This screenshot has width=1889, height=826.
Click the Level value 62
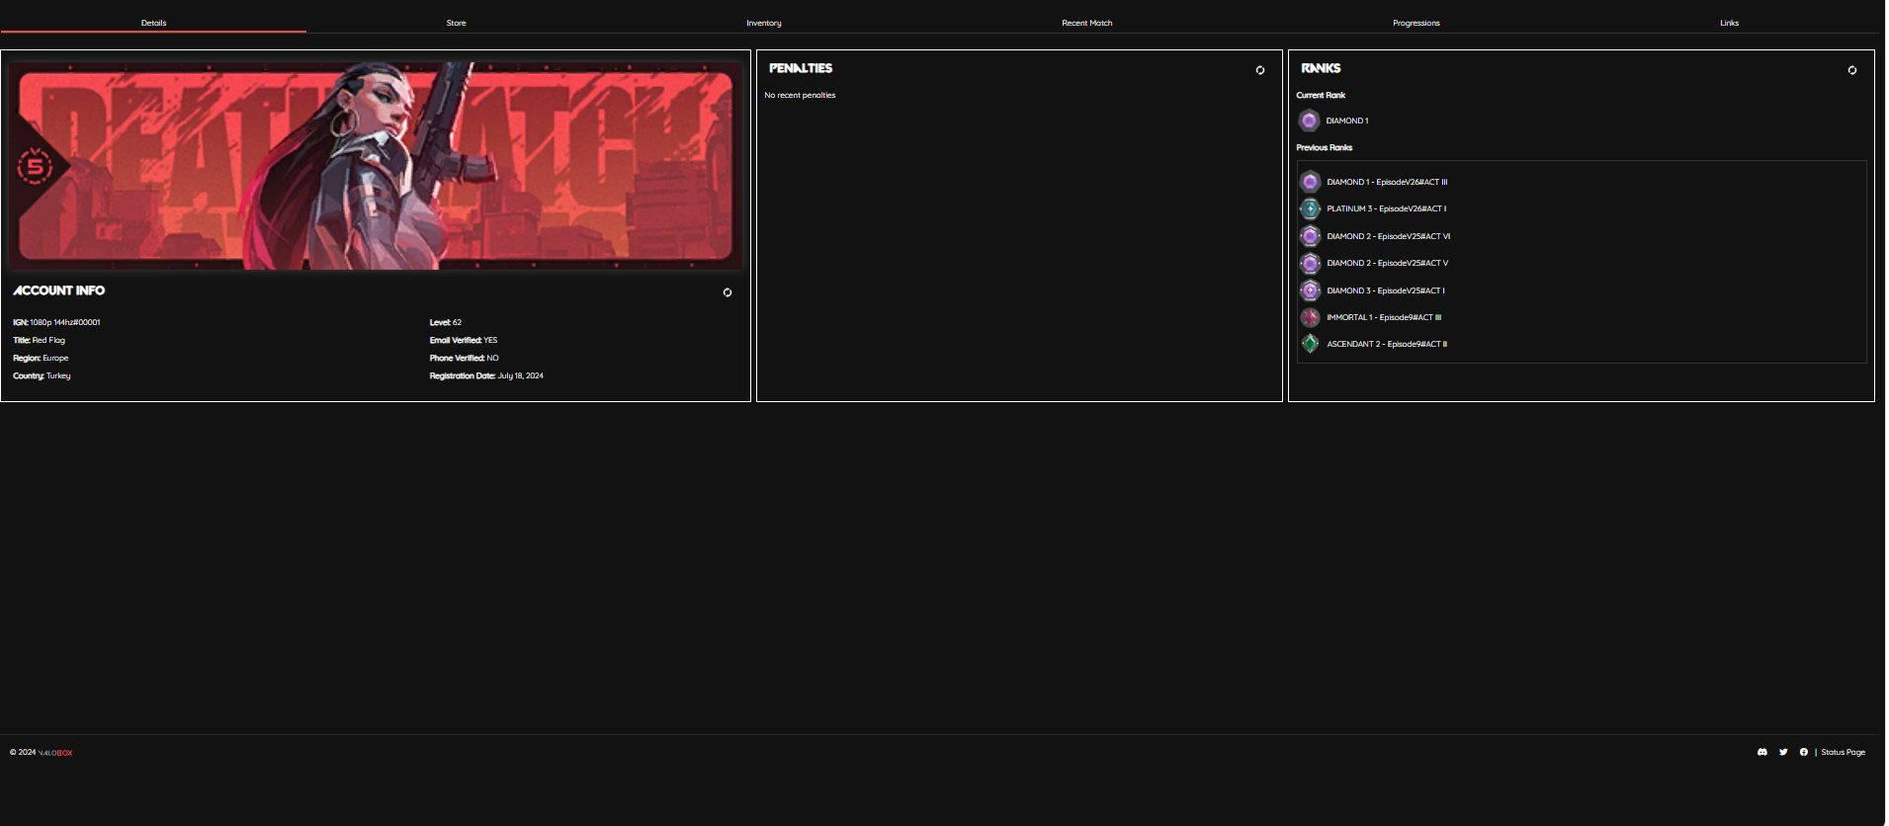coord(457,322)
